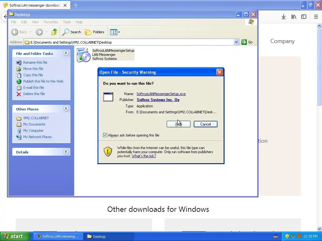322x241 pixels.
Task: Click the Run button in security warning
Action: [179, 124]
